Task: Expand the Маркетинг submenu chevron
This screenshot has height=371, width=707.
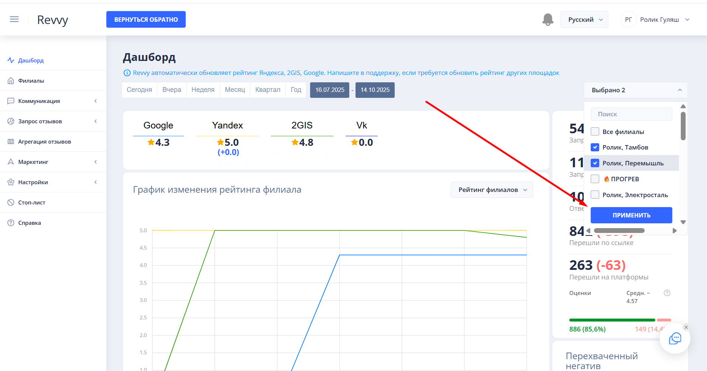Action: click(x=96, y=162)
